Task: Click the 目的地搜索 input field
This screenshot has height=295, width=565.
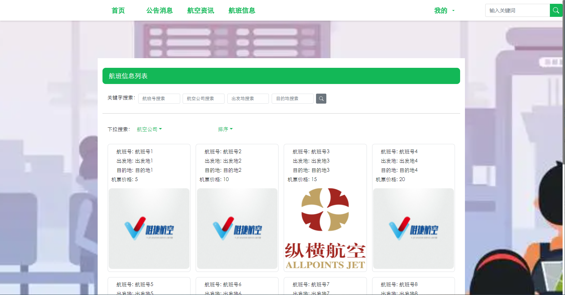Action: point(293,98)
